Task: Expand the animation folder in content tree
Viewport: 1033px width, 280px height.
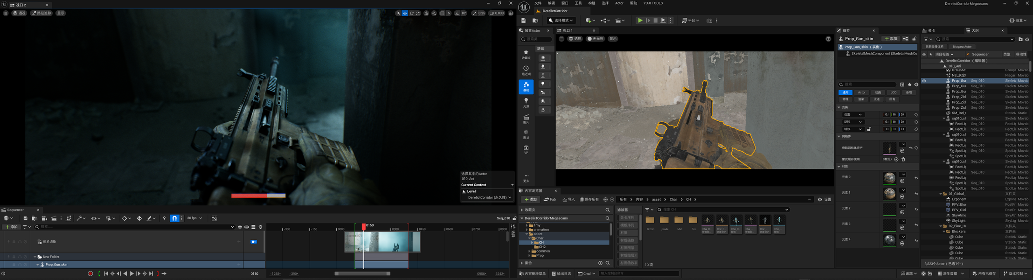Action: pos(527,230)
